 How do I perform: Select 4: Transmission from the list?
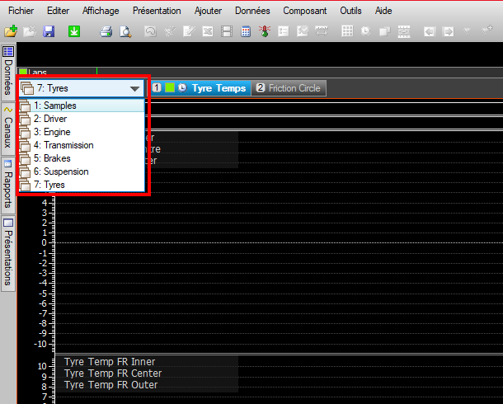(x=82, y=145)
